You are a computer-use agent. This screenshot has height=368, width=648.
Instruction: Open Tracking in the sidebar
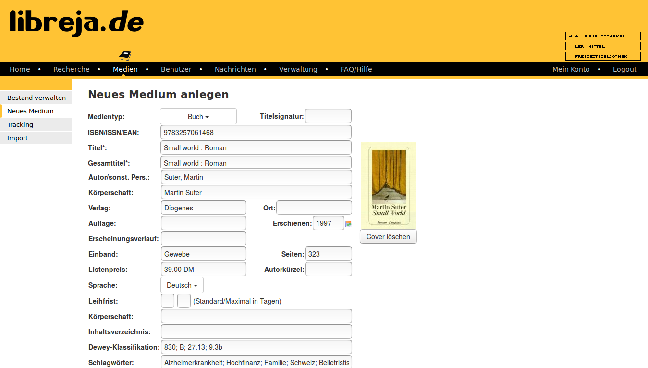tap(20, 124)
